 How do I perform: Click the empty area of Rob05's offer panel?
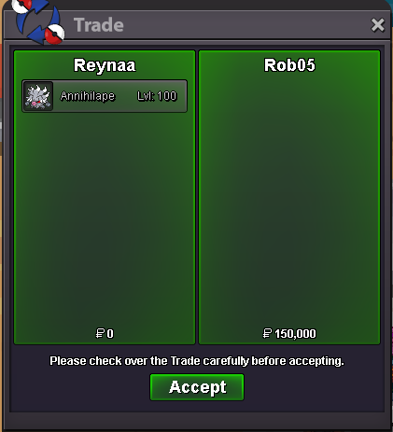(x=289, y=199)
